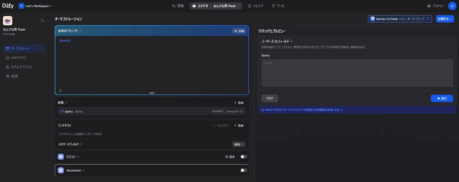Click the help icon next to メタデータフィルタ

[81, 144]
